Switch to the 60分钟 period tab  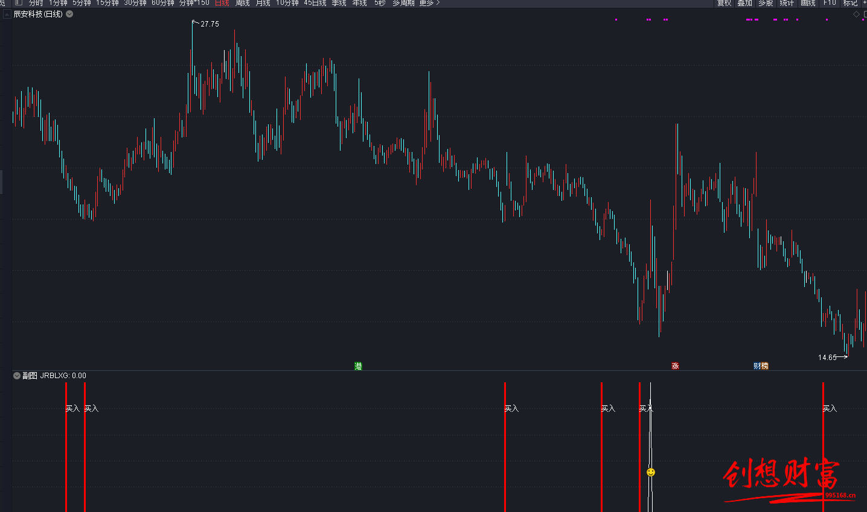tap(163, 3)
